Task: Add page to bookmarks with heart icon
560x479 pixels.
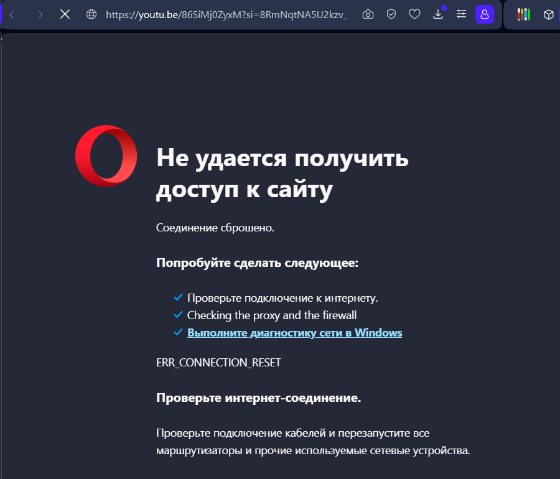Action: 414,14
